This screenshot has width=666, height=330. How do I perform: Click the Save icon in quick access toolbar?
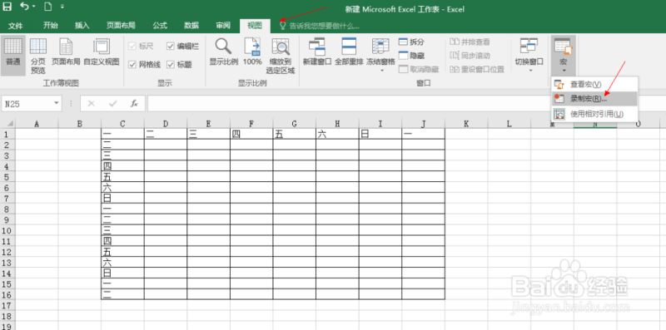7,7
